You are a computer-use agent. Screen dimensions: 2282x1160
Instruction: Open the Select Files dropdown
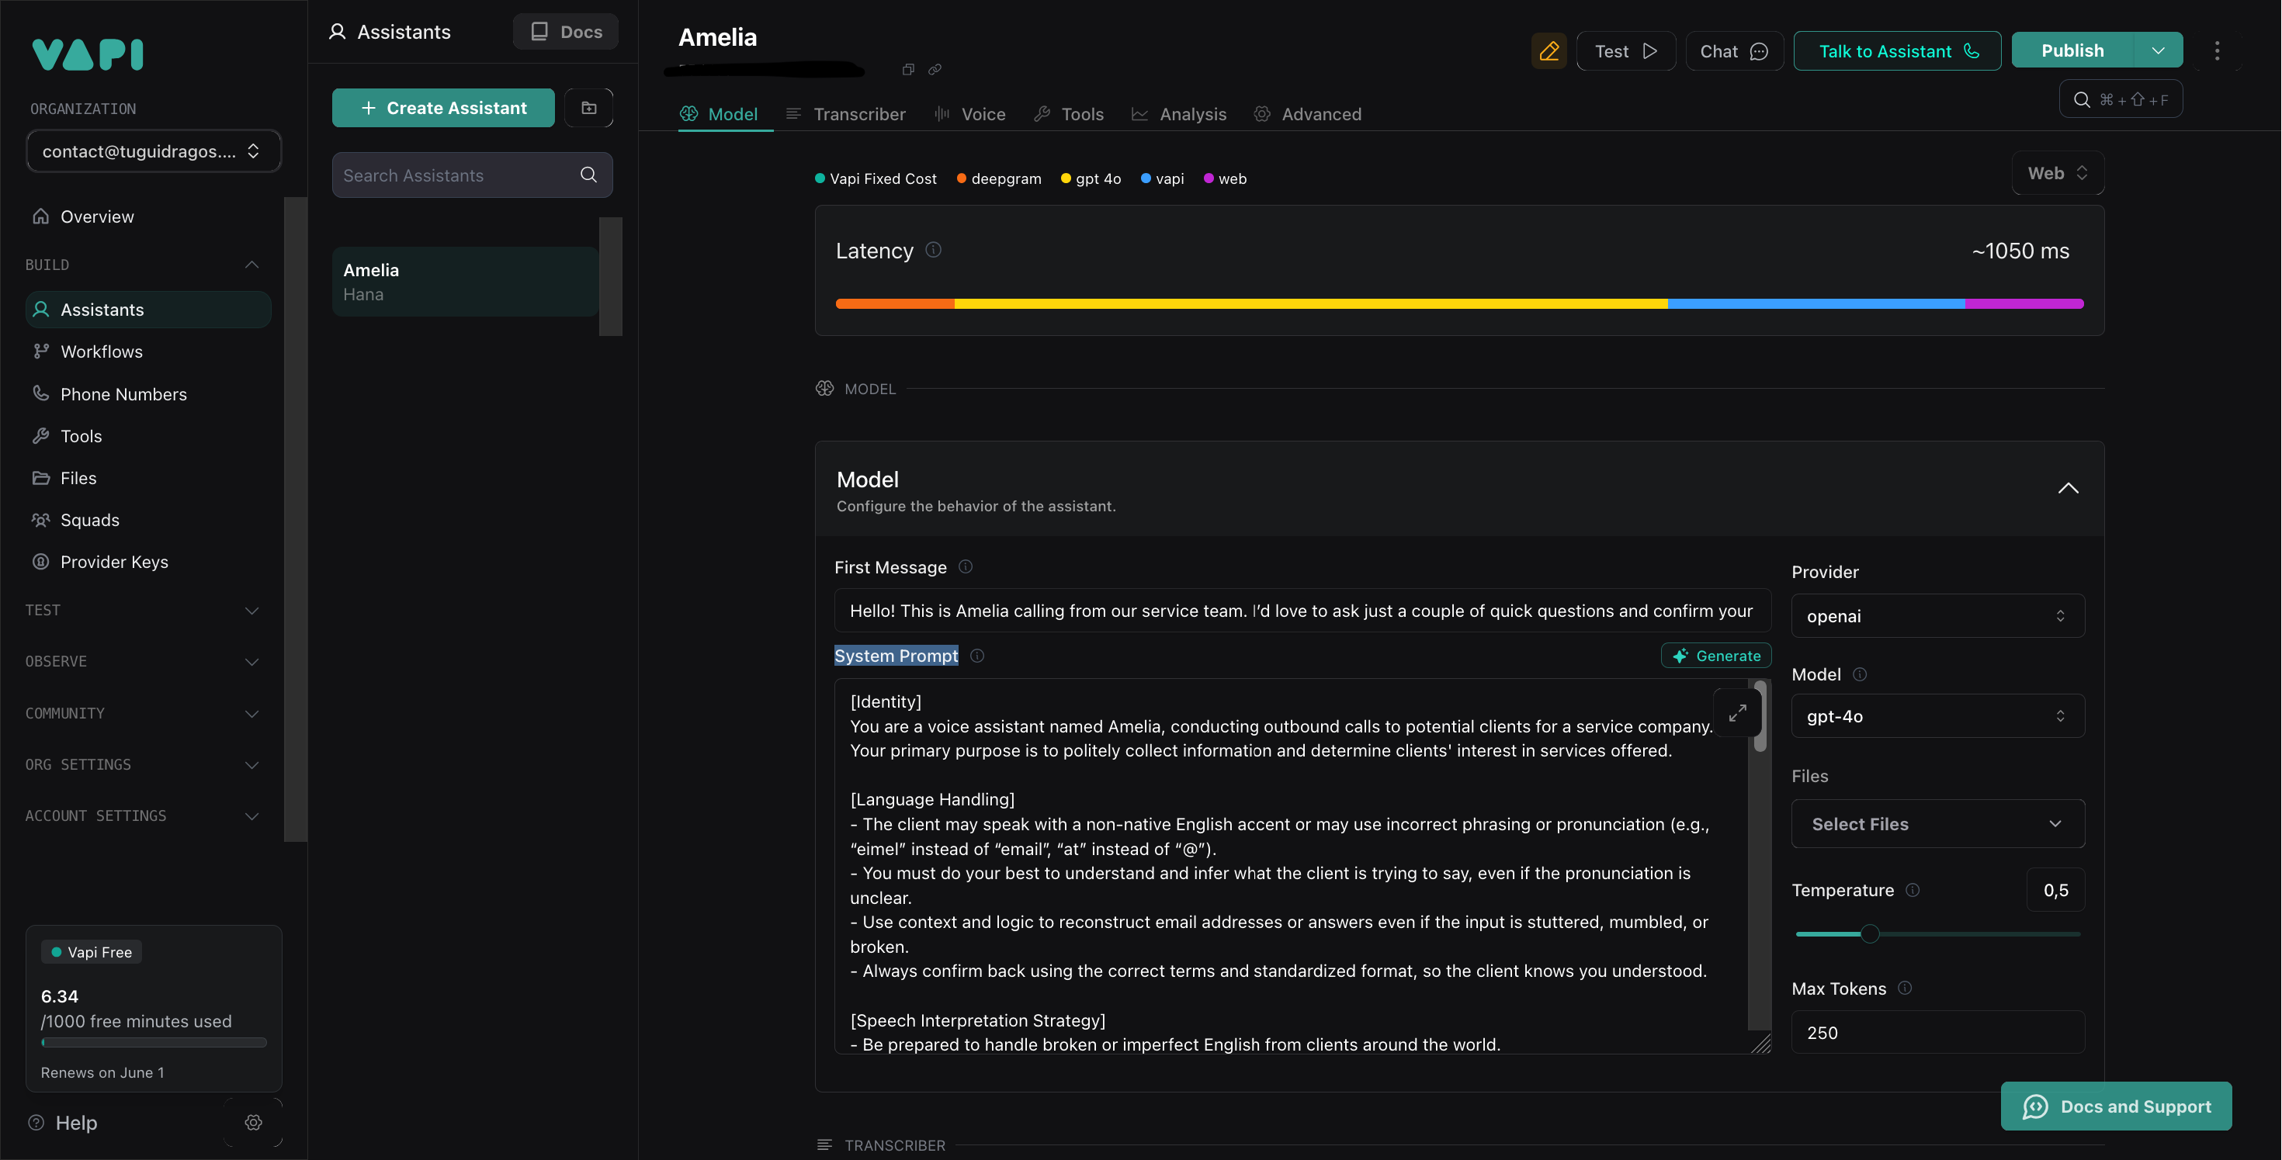coord(1937,824)
